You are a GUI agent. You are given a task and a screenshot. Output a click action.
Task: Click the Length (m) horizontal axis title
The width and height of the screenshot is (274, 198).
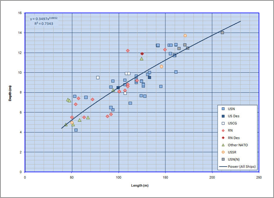point(140,185)
